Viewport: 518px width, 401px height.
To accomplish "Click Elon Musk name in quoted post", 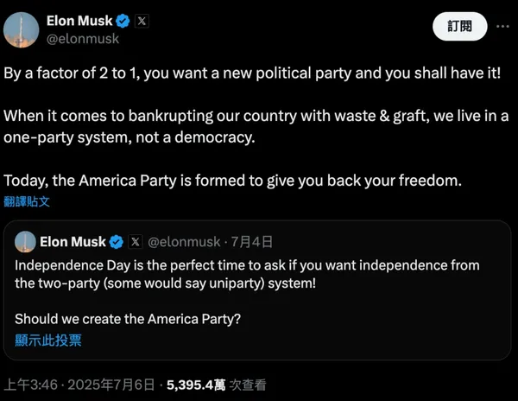I will [x=73, y=242].
